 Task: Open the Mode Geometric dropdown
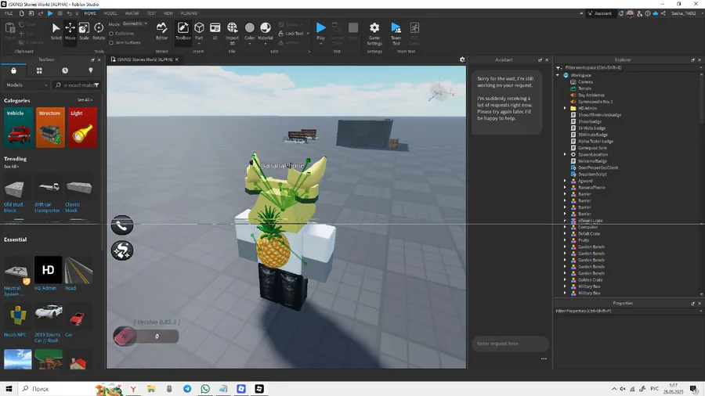(135, 23)
